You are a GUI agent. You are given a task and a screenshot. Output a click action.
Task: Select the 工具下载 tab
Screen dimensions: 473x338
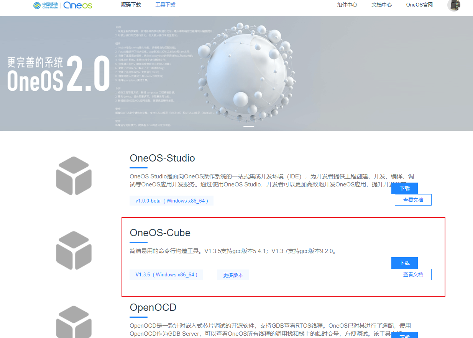pos(165,5)
